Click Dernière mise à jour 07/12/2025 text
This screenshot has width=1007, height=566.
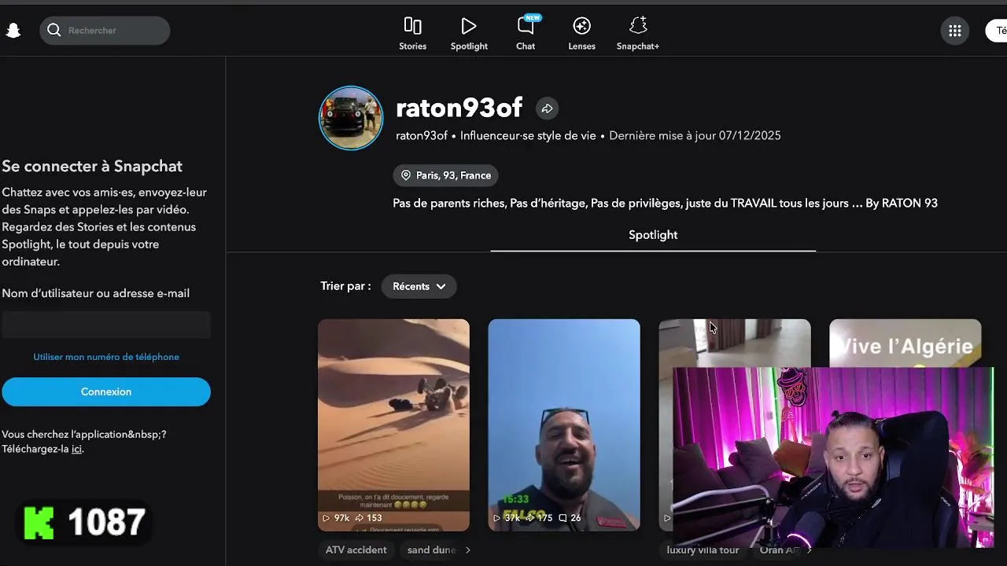point(695,135)
